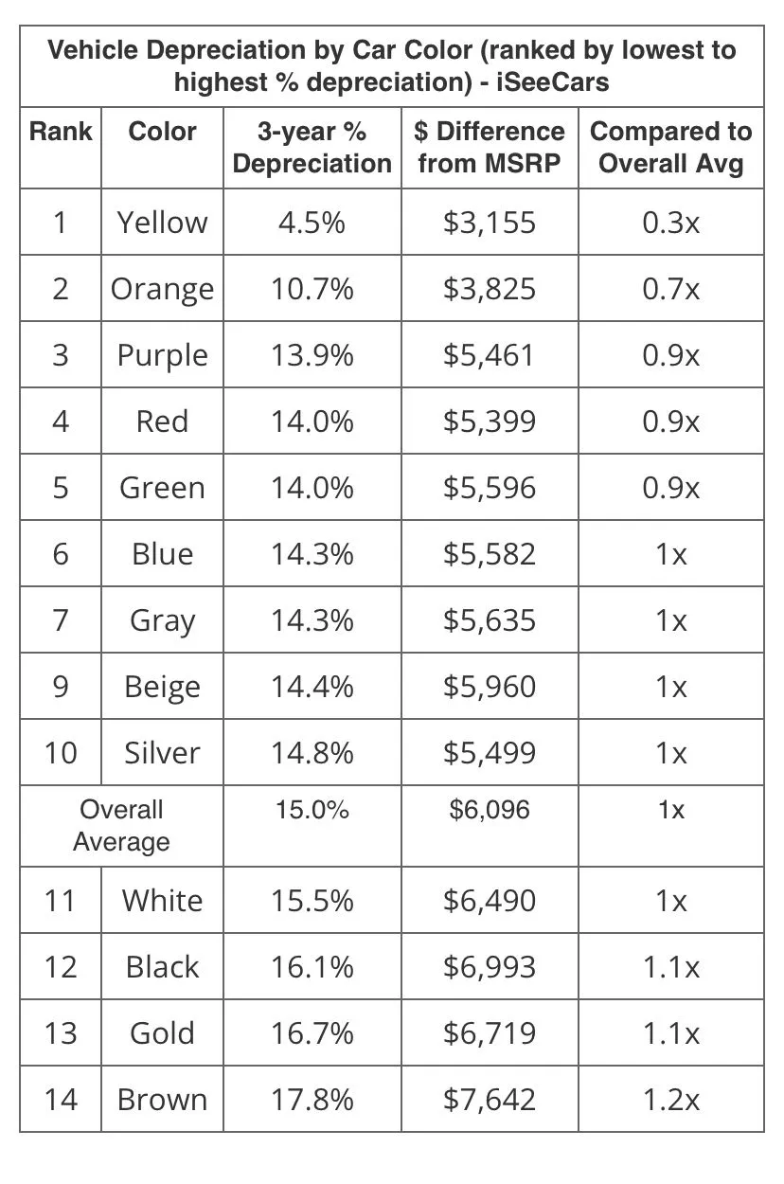The width and height of the screenshot is (784, 1184).
Task: Click Silver's 14.8% depreciation value
Action: [312, 752]
